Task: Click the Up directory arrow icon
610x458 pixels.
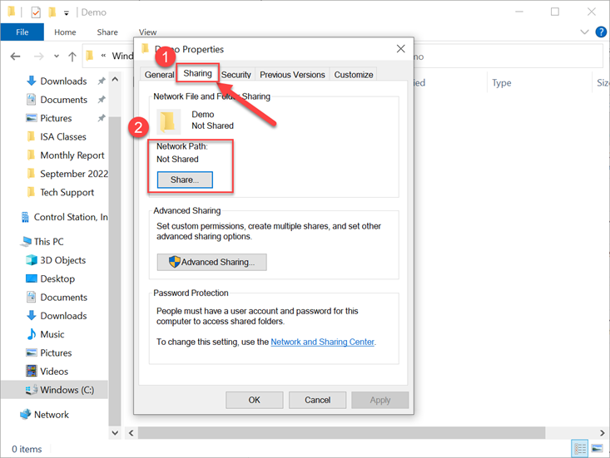Action: pyautogui.click(x=73, y=57)
